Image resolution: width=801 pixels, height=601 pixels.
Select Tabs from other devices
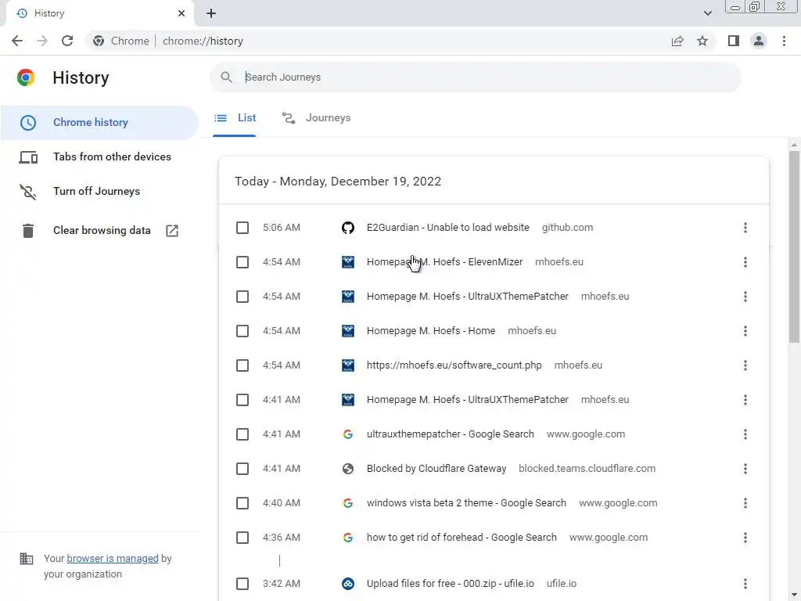coord(112,157)
